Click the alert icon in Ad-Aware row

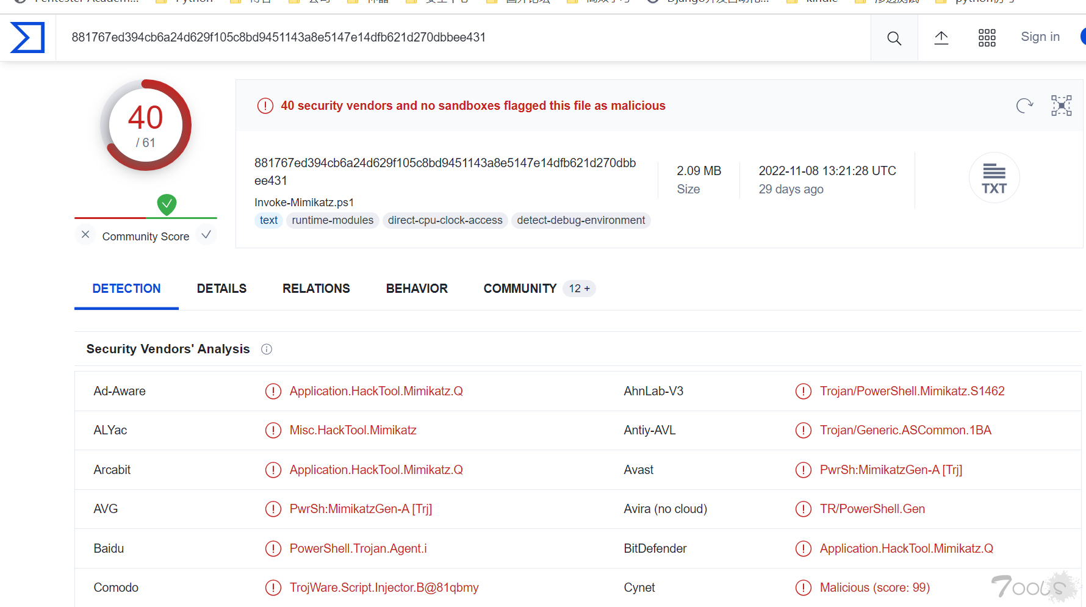pos(273,391)
